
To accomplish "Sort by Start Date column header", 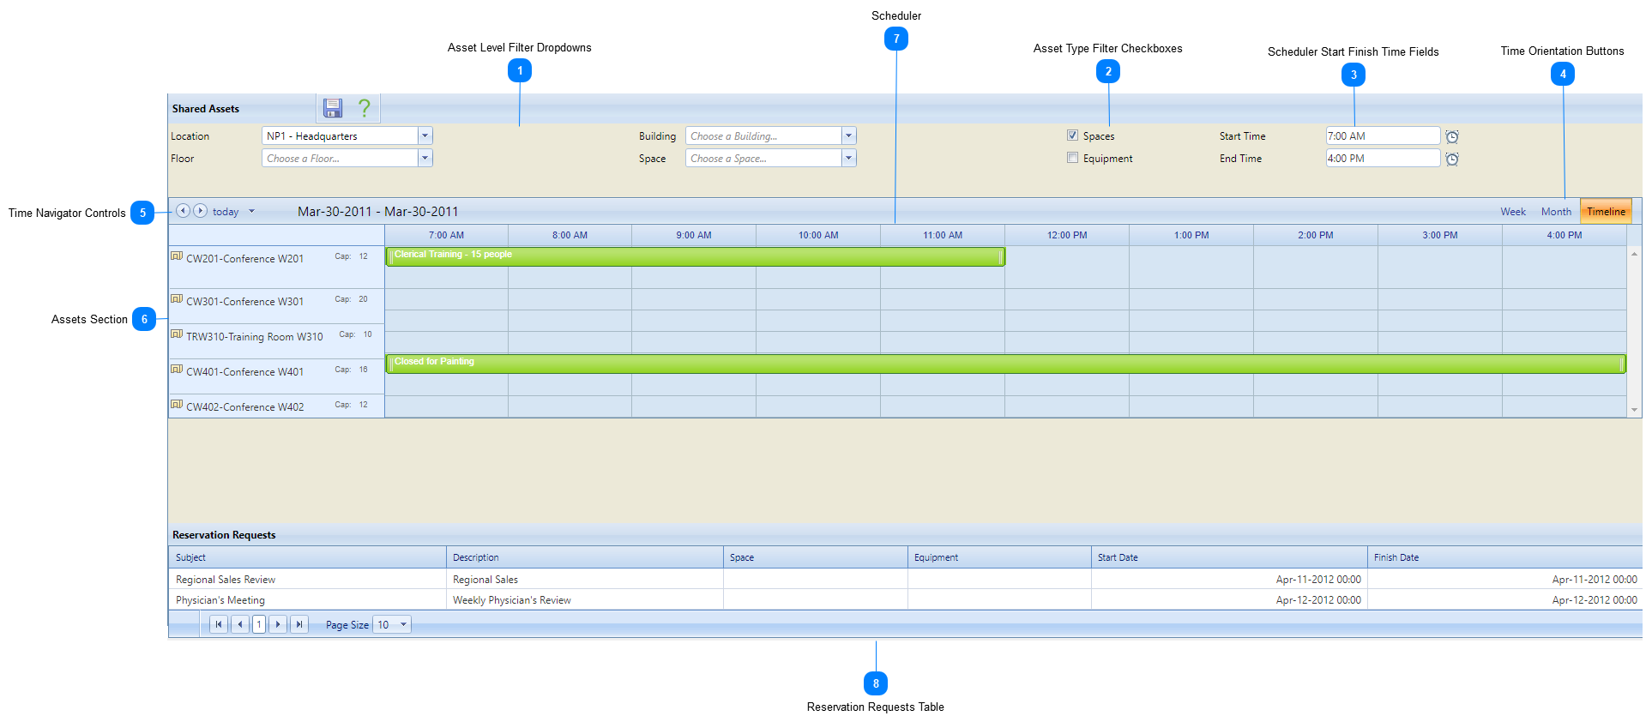I will click(1229, 557).
